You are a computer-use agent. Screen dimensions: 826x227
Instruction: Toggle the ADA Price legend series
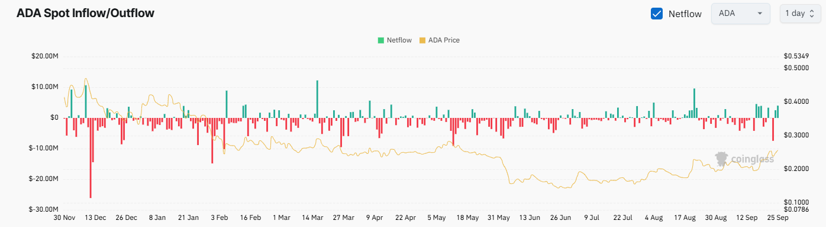pos(439,40)
